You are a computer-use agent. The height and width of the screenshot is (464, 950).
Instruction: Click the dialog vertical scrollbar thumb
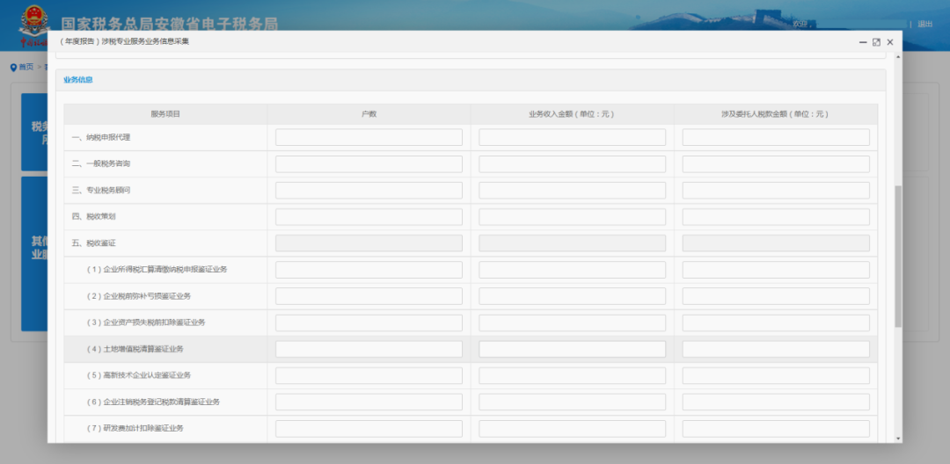897,255
